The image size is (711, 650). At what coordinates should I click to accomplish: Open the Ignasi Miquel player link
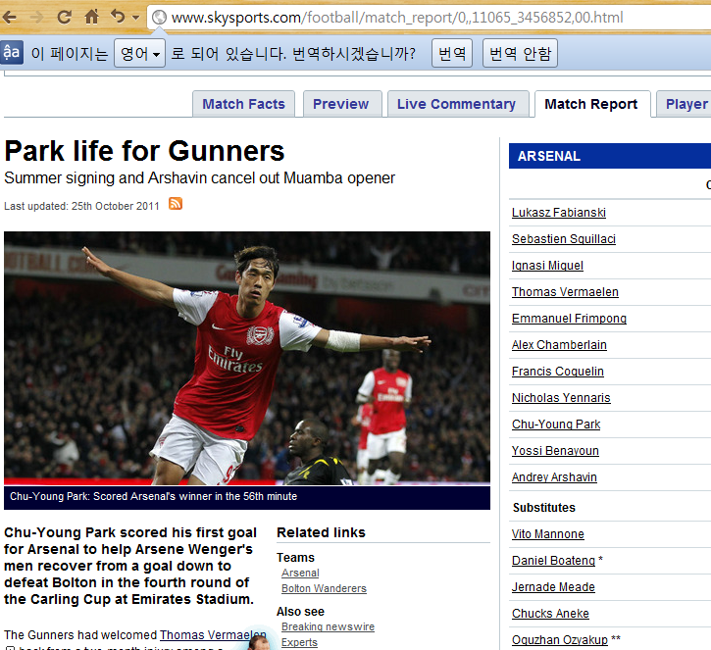click(x=547, y=265)
